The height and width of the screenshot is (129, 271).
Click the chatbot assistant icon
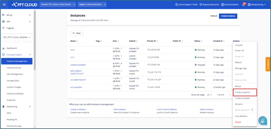click(x=263, y=121)
